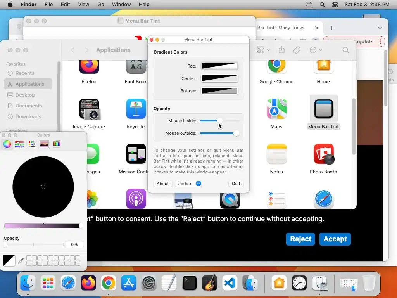Expand the browser tab list chevron

380,28
